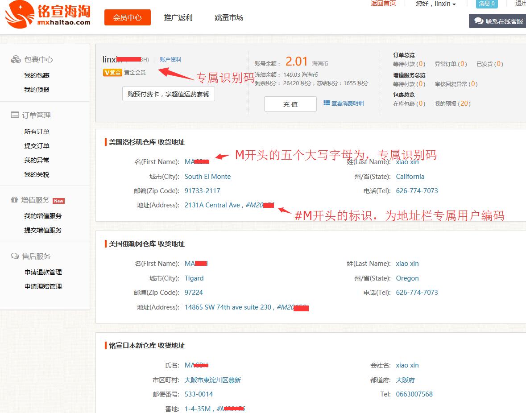Click the 查看消费明细 list icon
Image resolution: width=526 pixels, height=413 pixels.
point(327,103)
